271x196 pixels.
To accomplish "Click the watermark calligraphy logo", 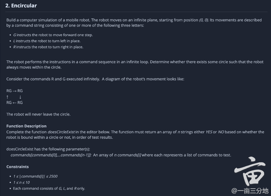I will [250, 171].
